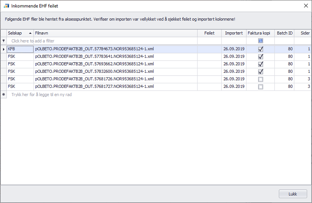Select the row with file 57832600
The image size is (312, 203).
(94, 72)
